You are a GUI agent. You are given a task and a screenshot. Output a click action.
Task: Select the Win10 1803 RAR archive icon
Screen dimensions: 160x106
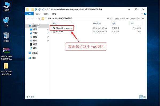pos(6,54)
